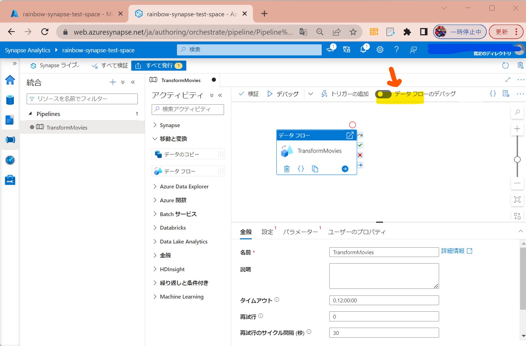This screenshot has width=526, height=346.
Task: Expand the Data Lake Analytics group
Action: click(x=155, y=241)
